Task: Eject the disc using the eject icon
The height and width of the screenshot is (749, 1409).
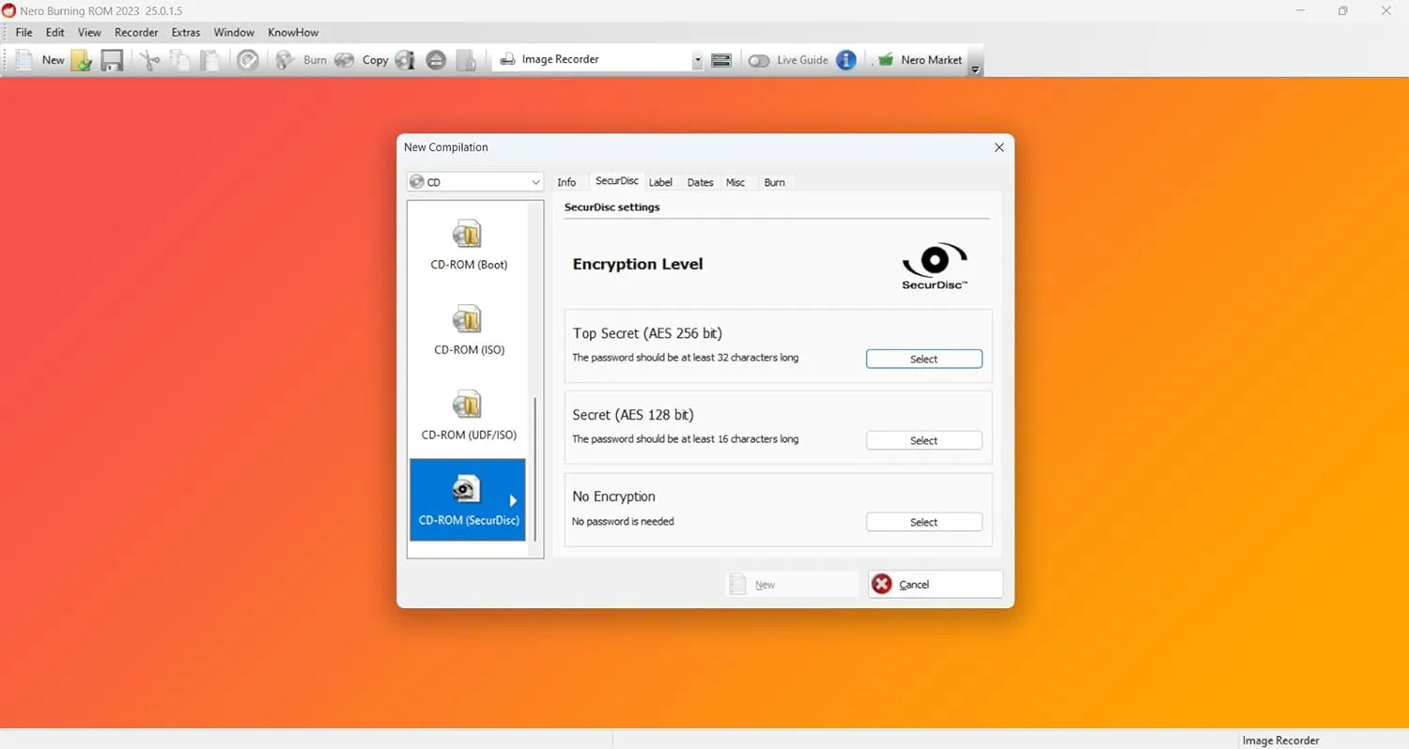Action: pyautogui.click(x=436, y=59)
